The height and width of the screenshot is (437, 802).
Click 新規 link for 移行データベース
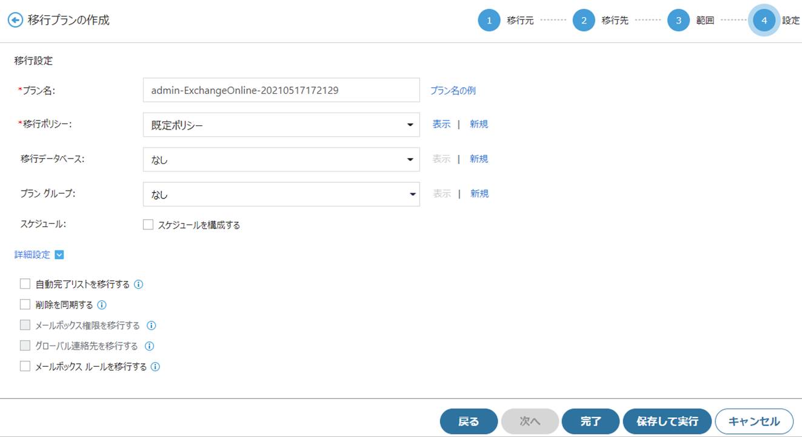click(x=479, y=159)
